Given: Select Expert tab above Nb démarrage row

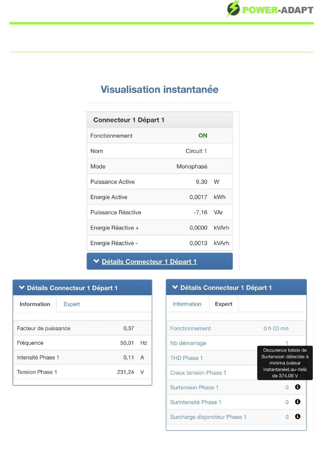Looking at the screenshot, I should tap(223, 304).
